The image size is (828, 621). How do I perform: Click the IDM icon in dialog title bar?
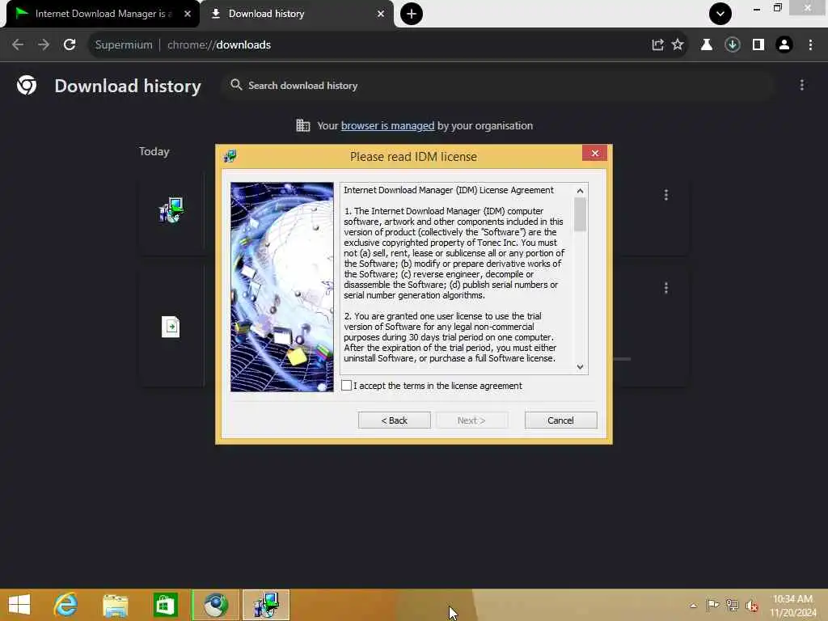pos(230,156)
